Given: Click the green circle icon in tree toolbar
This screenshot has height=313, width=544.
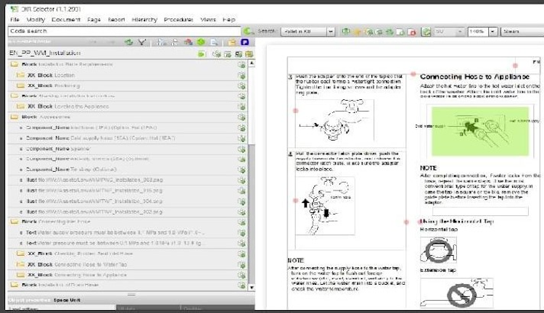Looking at the screenshot, I should pos(201,42).
